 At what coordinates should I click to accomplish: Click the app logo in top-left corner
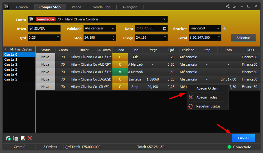[x=7, y=7]
